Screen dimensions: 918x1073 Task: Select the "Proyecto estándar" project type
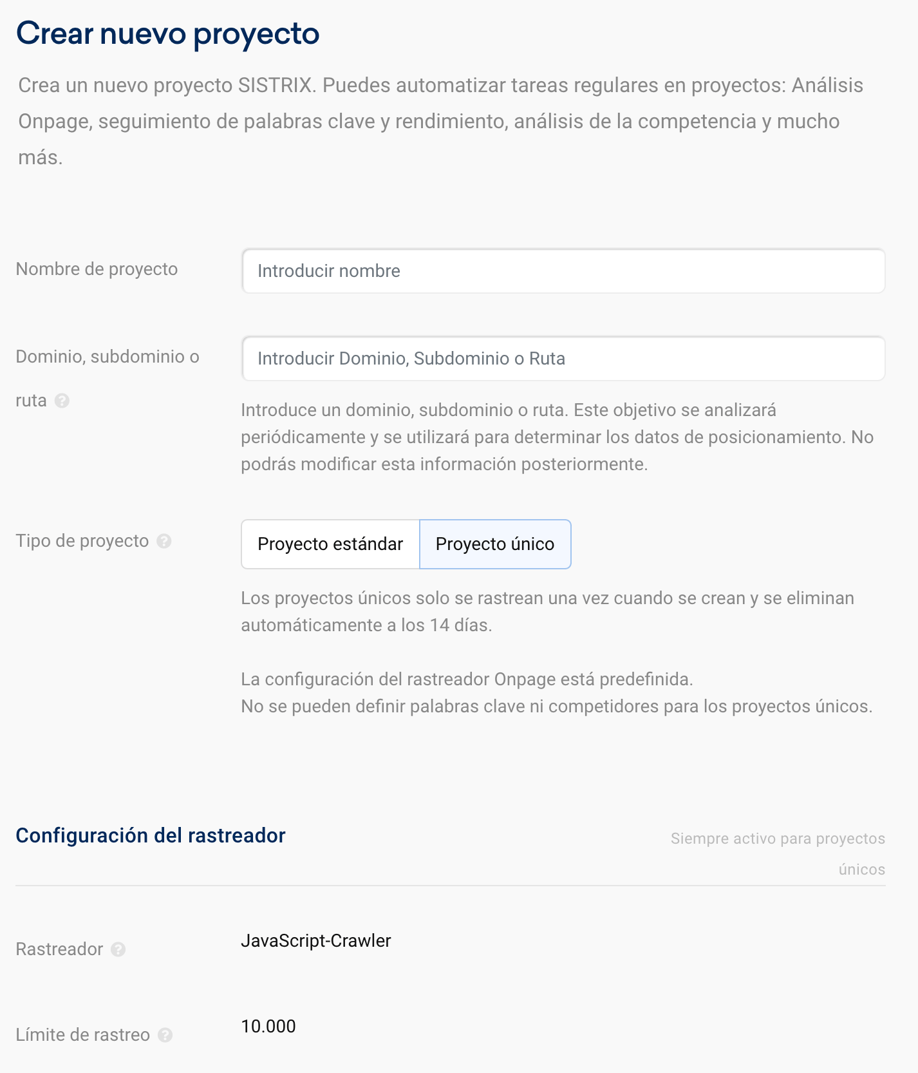[330, 544]
